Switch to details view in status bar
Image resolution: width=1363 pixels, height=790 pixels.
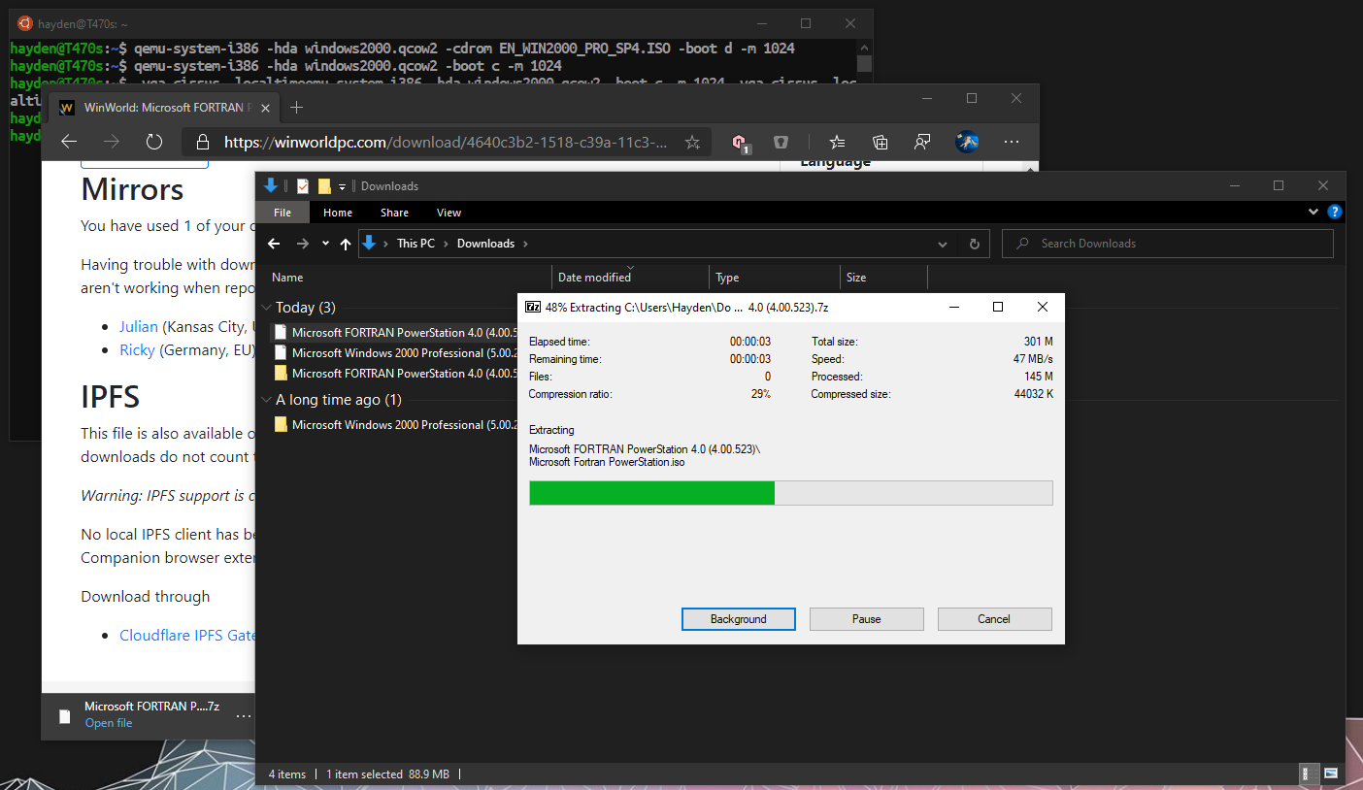[x=1307, y=774]
